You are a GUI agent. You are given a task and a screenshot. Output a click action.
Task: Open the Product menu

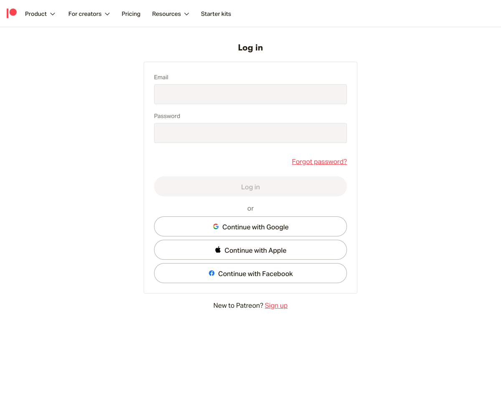pos(40,14)
